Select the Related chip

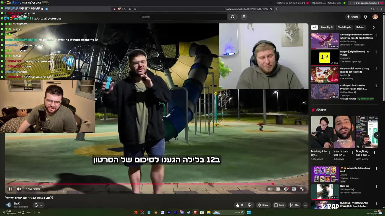pos(360,27)
